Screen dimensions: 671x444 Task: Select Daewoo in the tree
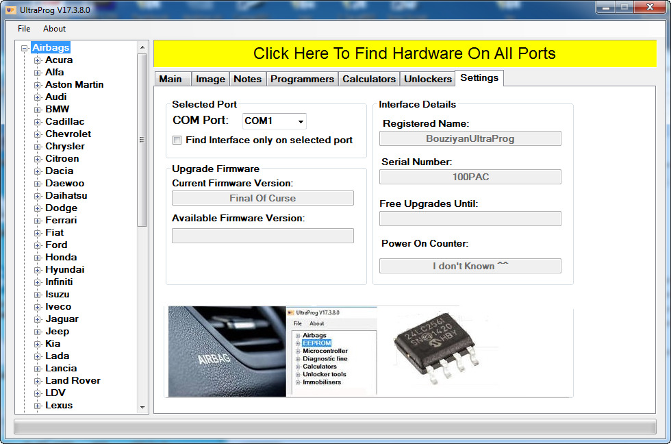[64, 183]
